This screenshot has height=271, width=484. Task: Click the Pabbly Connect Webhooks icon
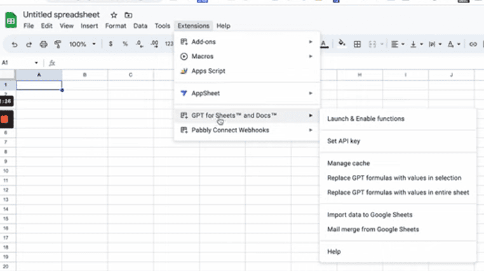click(x=184, y=130)
